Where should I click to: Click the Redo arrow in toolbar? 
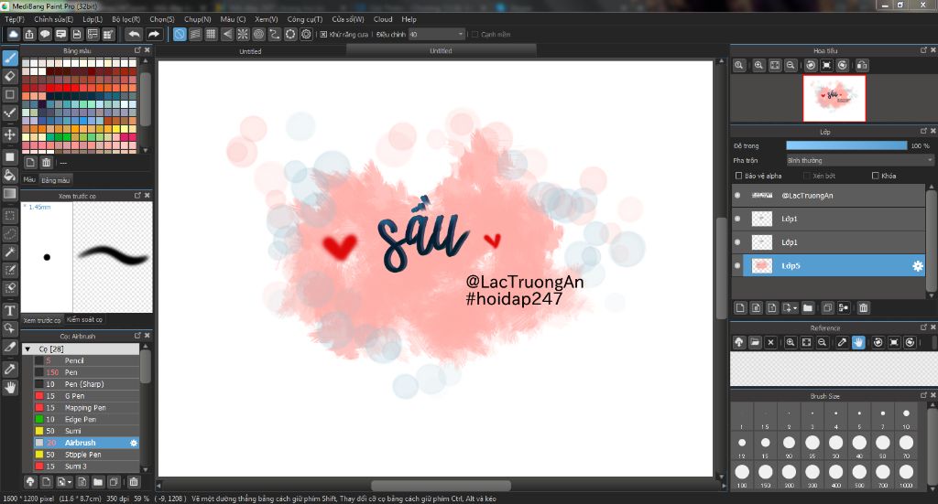(x=154, y=34)
